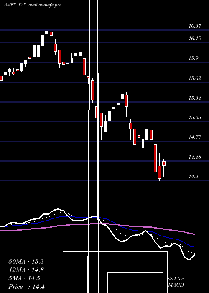This screenshot has width=209, height=293.
Task: Click the 14.77 price level label
Action: (x=195, y=137)
